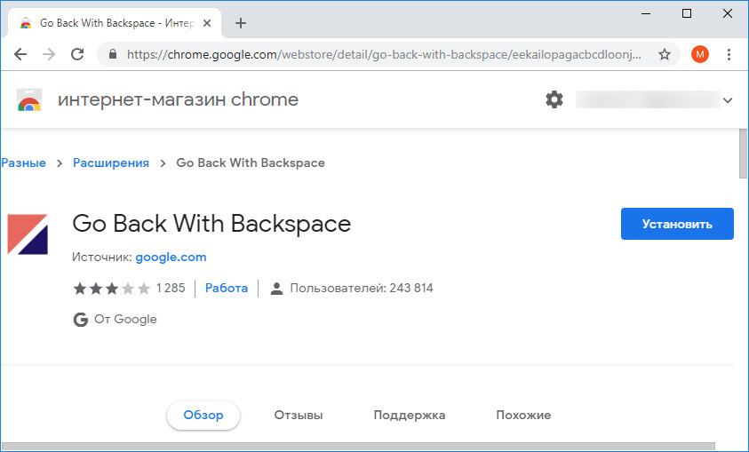
Task: Maximize the Chrome window
Action: coord(687,13)
